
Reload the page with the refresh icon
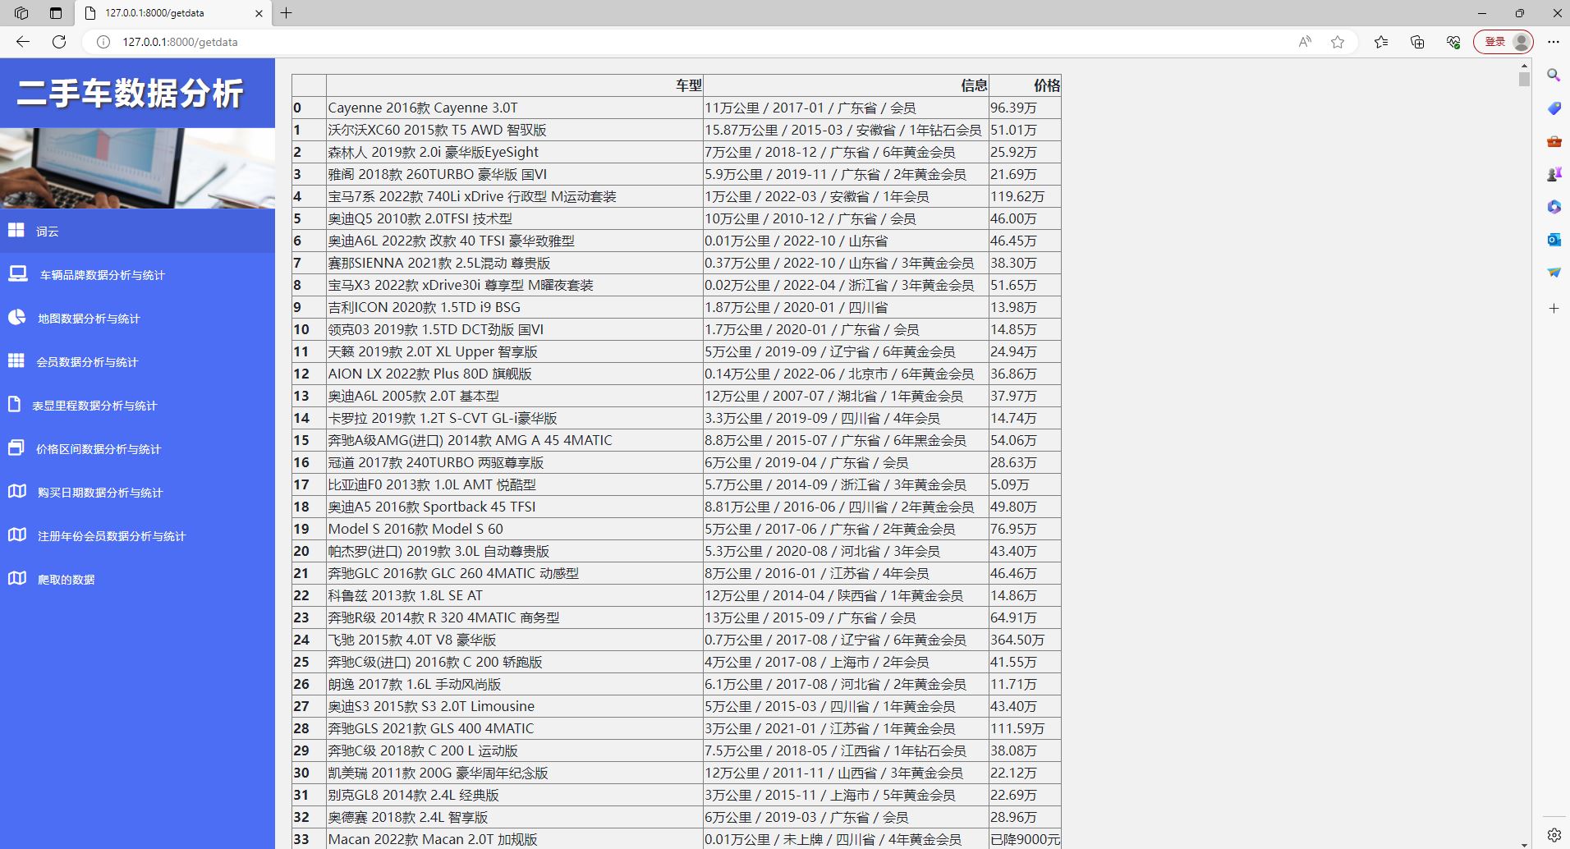coord(59,42)
